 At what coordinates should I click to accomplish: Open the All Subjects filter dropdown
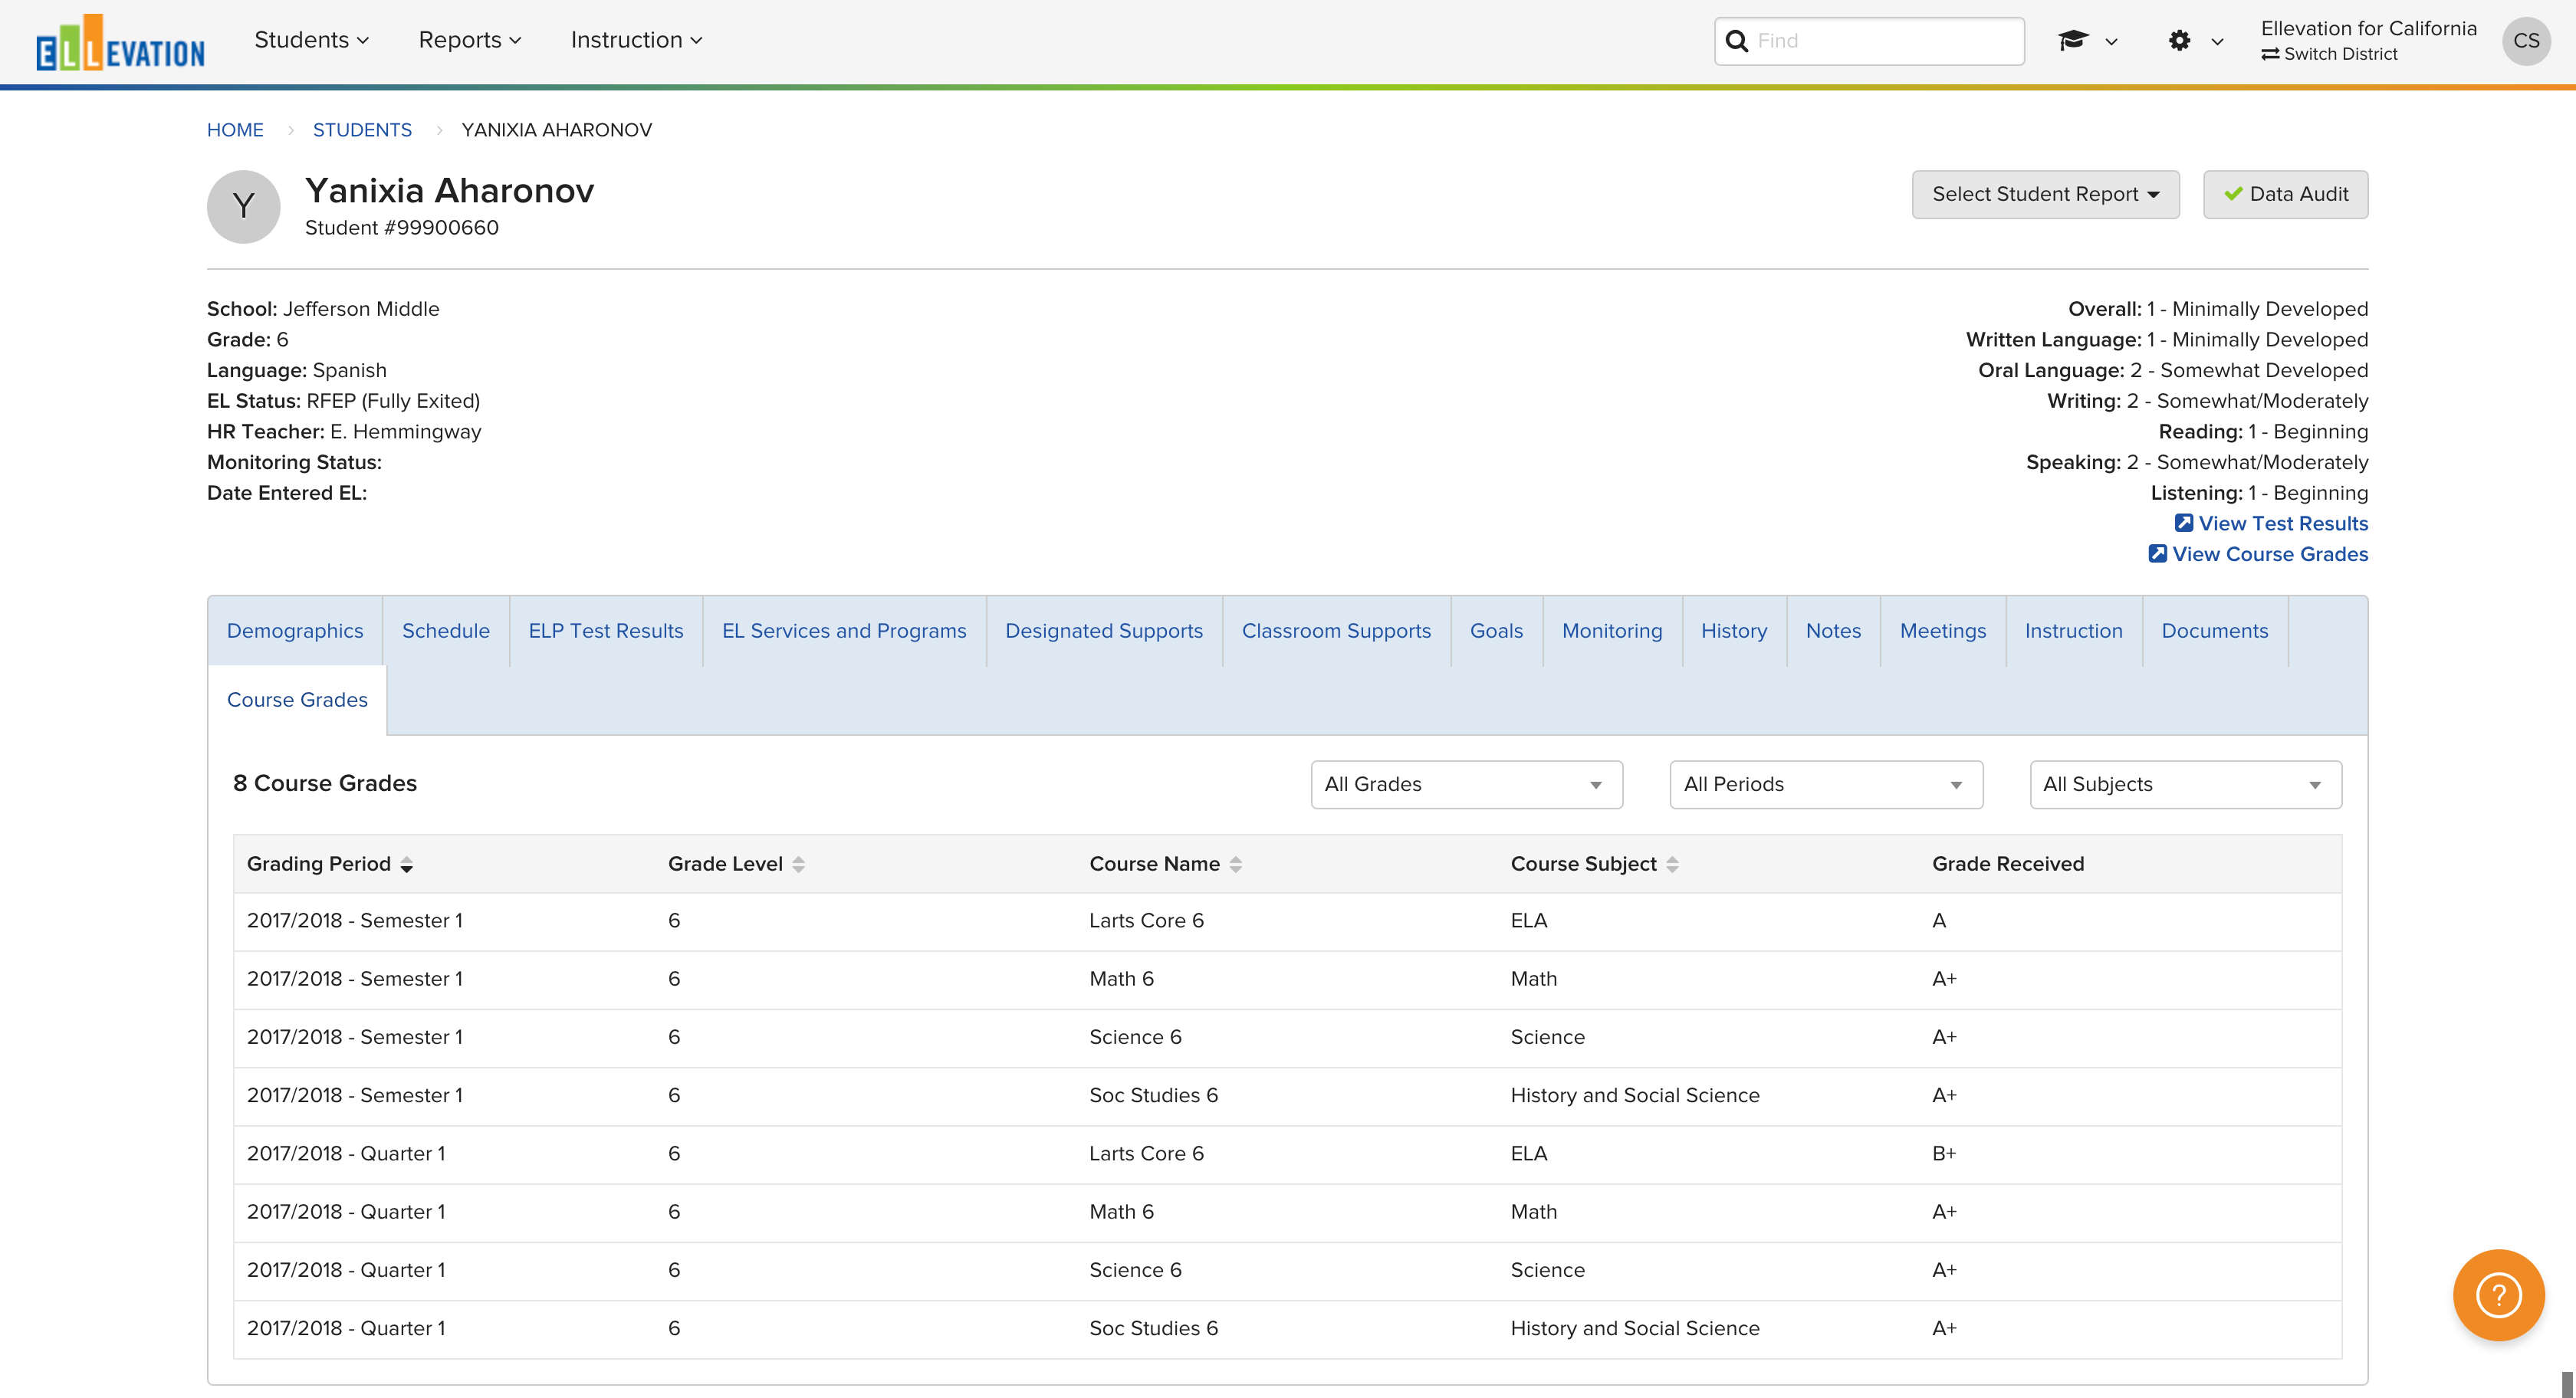tap(2185, 785)
